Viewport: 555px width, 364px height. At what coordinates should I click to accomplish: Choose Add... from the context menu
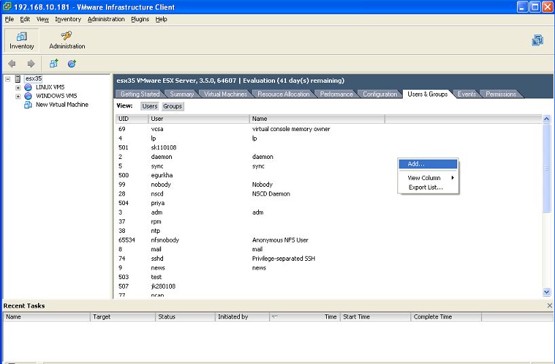428,164
